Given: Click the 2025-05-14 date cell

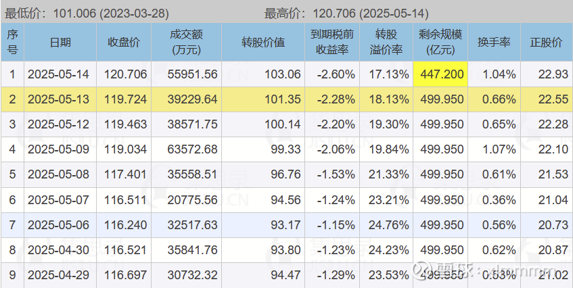Looking at the screenshot, I should pyautogui.click(x=60, y=74).
